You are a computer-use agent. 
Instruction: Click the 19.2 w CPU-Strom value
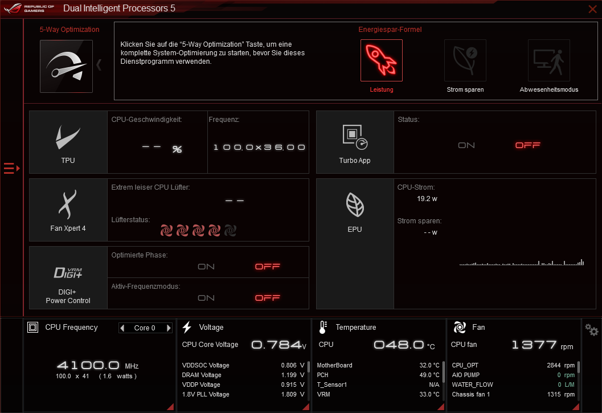click(427, 199)
